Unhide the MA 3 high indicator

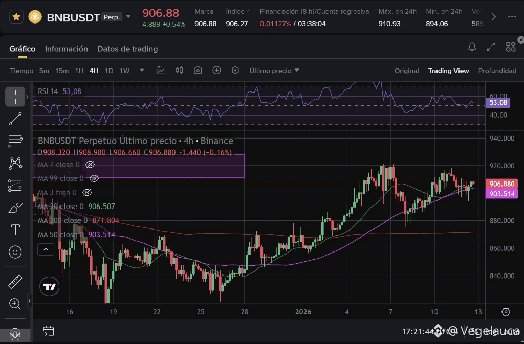tap(87, 193)
